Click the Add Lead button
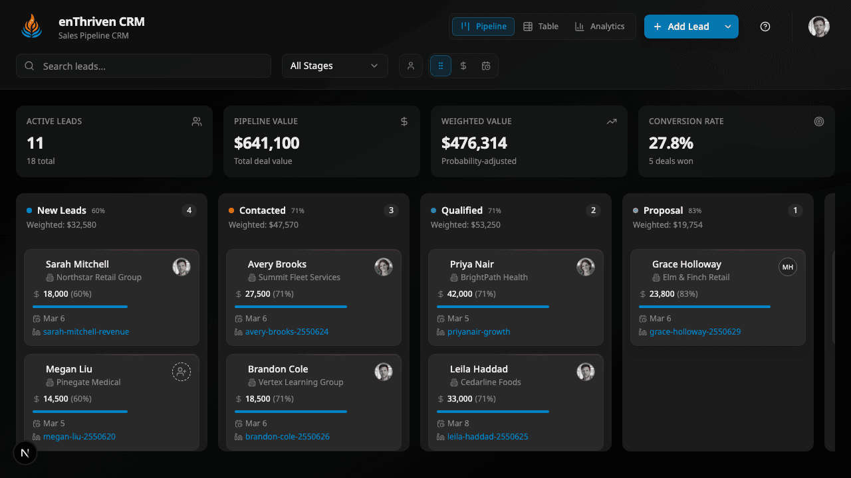 [x=681, y=27]
